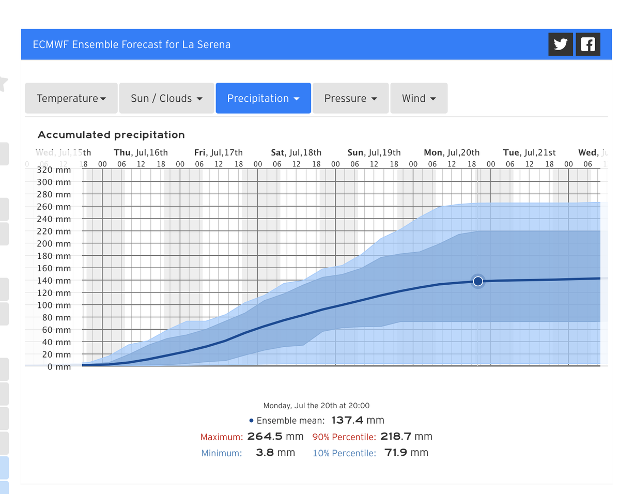
Task: Click the Maximum value '264.5 mm'
Action: pos(275,436)
